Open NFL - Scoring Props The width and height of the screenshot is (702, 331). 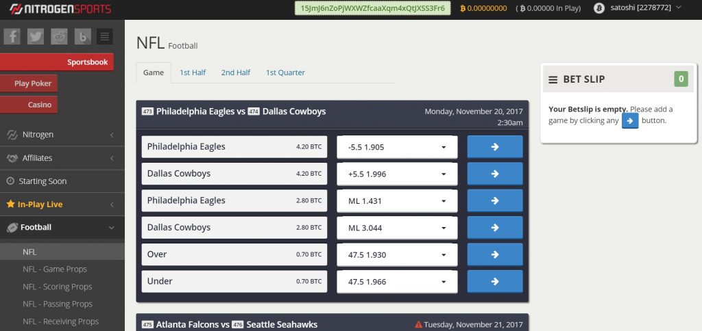(x=58, y=287)
